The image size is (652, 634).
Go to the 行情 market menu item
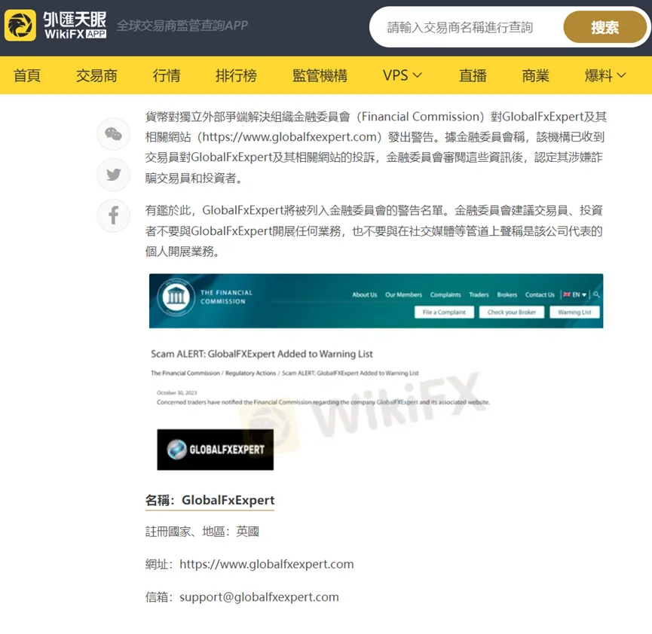click(167, 75)
